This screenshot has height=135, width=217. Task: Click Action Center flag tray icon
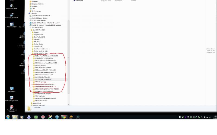click(202, 117)
